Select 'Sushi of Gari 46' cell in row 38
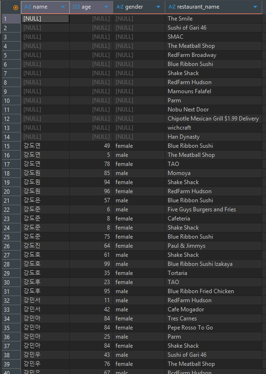The height and width of the screenshot is (374, 266). [x=213, y=355]
